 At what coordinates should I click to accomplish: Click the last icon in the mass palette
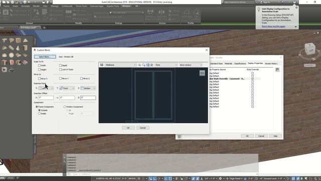pyautogui.click(x=12, y=70)
